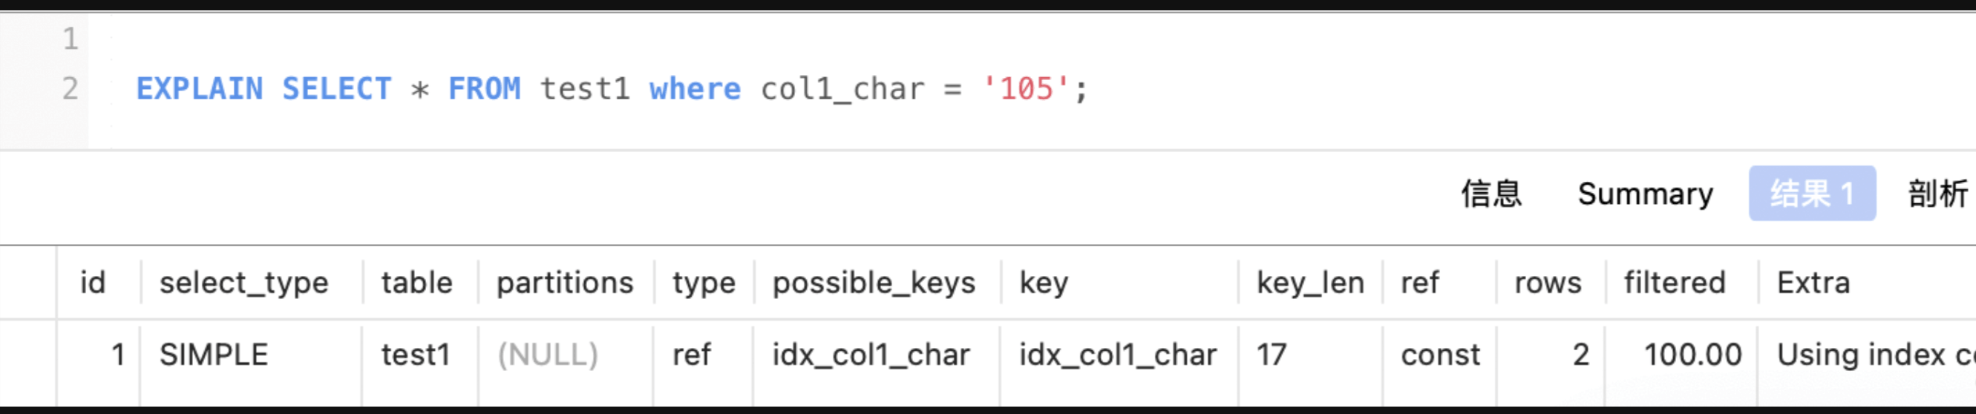Click the partitions column header

point(565,283)
